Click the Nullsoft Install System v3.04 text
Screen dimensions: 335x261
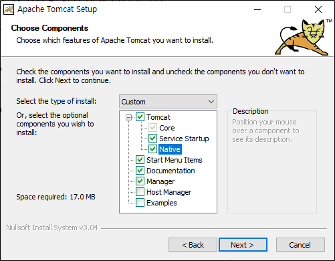(x=52, y=228)
